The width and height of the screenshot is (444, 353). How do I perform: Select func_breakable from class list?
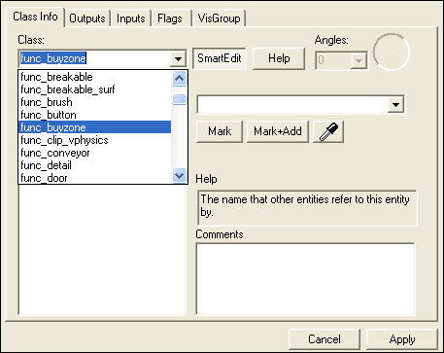pyautogui.click(x=95, y=77)
